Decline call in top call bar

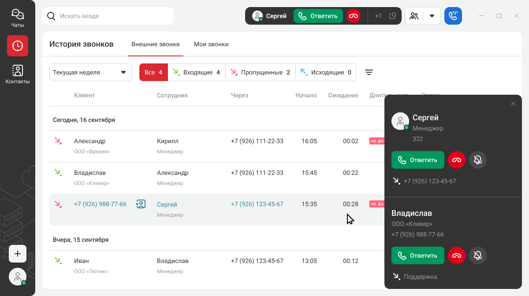354,16
